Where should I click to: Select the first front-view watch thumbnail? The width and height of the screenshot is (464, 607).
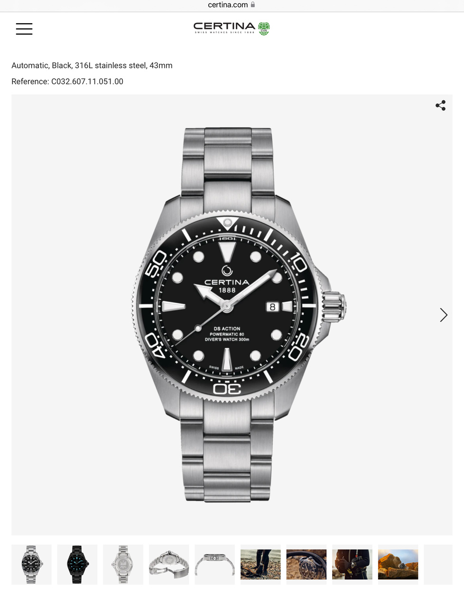pyautogui.click(x=31, y=564)
